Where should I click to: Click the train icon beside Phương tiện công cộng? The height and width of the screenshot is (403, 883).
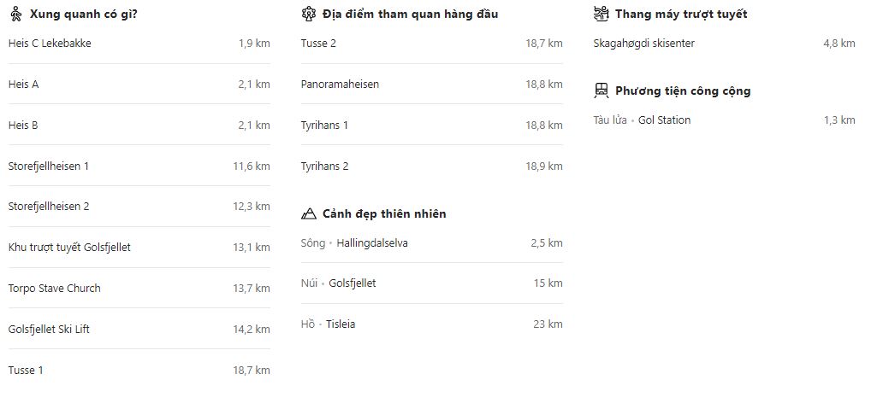602,91
